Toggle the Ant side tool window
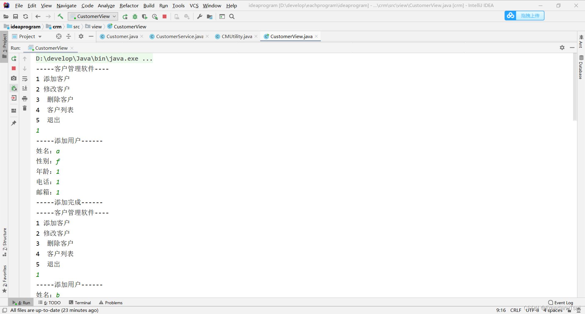The height and width of the screenshot is (314, 585). (581, 41)
